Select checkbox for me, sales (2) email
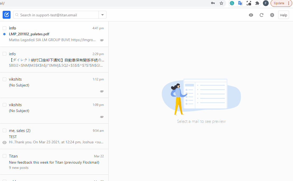The height and width of the screenshot is (181, 293). (x=4, y=130)
